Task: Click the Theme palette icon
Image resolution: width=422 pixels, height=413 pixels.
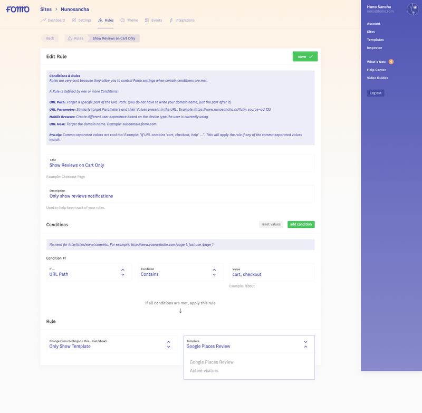Action: [123, 20]
